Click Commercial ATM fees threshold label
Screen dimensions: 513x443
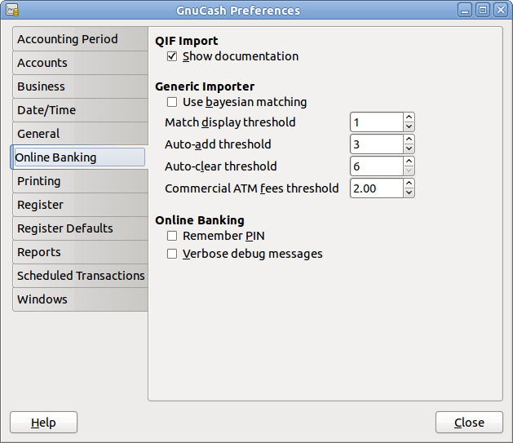(251, 188)
